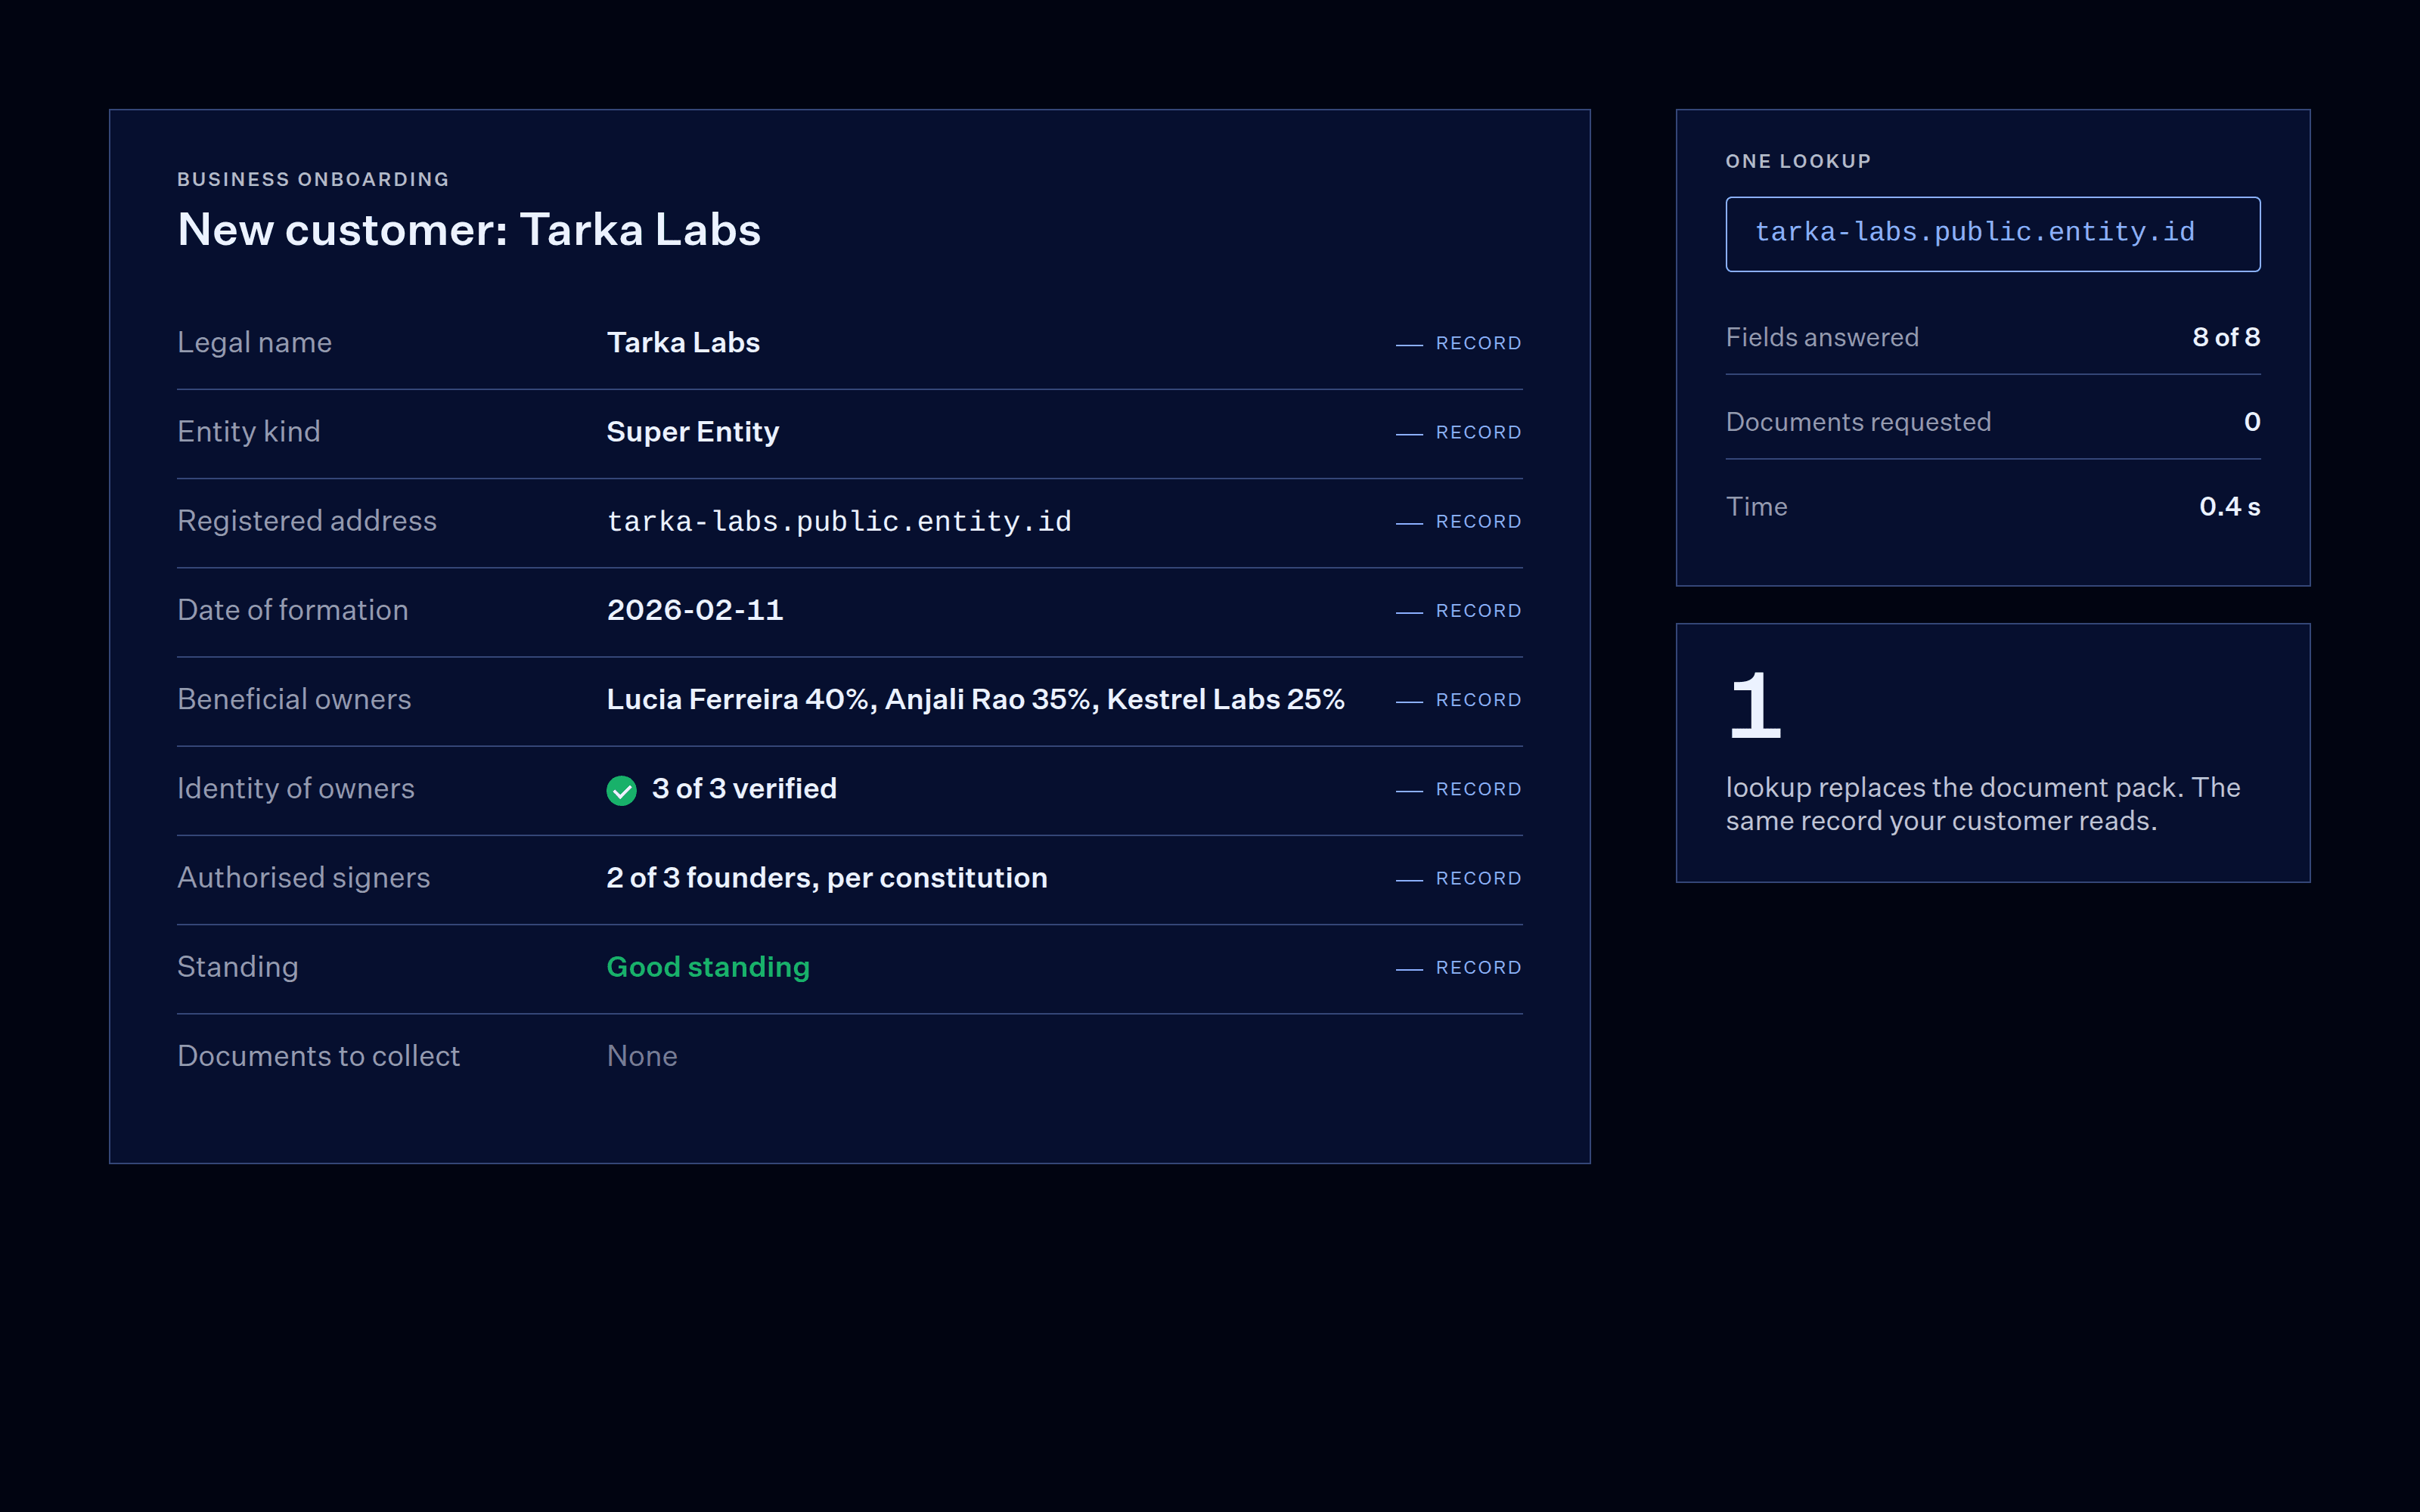Click the large '1' numeral

pos(1757,706)
